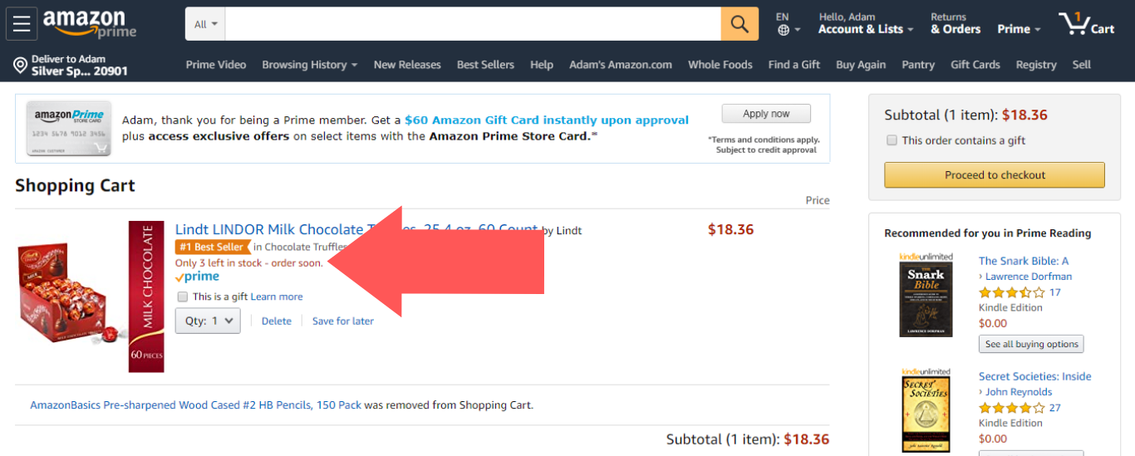Focus the Amazon search input field
The height and width of the screenshot is (456, 1135).
click(x=473, y=24)
